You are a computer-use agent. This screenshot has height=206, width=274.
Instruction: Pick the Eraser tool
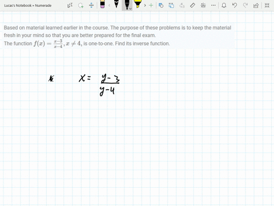tap(102, 4)
